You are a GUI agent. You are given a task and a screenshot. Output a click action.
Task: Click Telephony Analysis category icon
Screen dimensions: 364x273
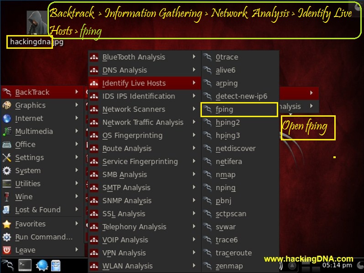pos(94,227)
